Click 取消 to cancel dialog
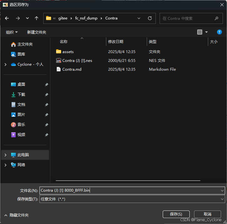 click(208, 214)
